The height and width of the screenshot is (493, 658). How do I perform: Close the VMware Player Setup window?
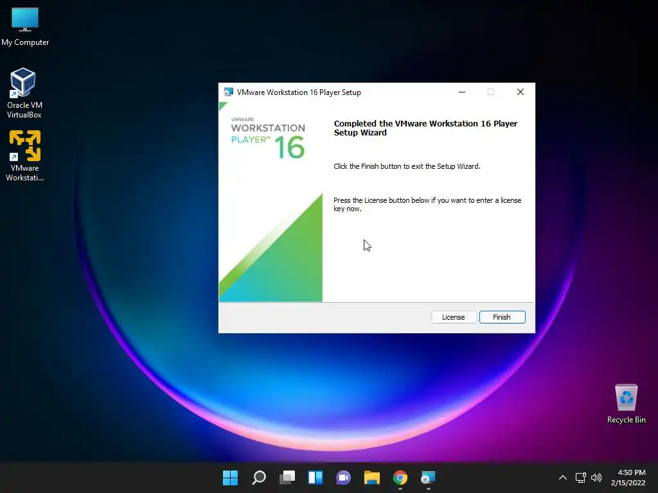(x=520, y=92)
